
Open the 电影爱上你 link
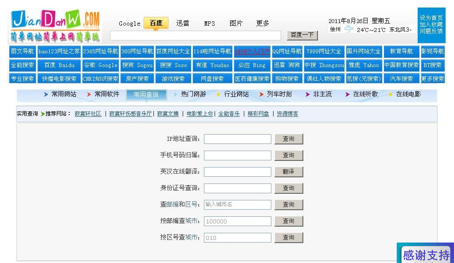200,114
